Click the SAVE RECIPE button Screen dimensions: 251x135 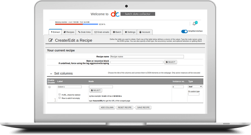click(143, 107)
